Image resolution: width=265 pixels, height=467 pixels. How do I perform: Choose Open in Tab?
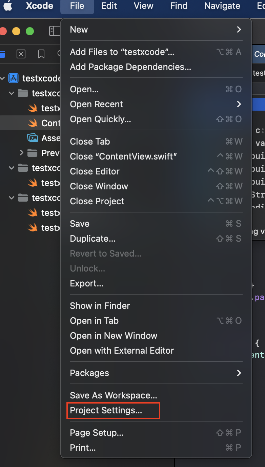click(x=156, y=321)
